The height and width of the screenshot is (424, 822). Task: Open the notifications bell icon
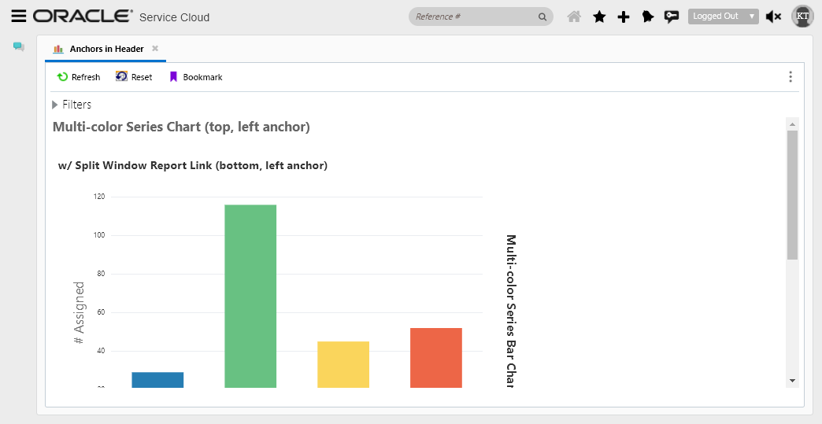[648, 17]
